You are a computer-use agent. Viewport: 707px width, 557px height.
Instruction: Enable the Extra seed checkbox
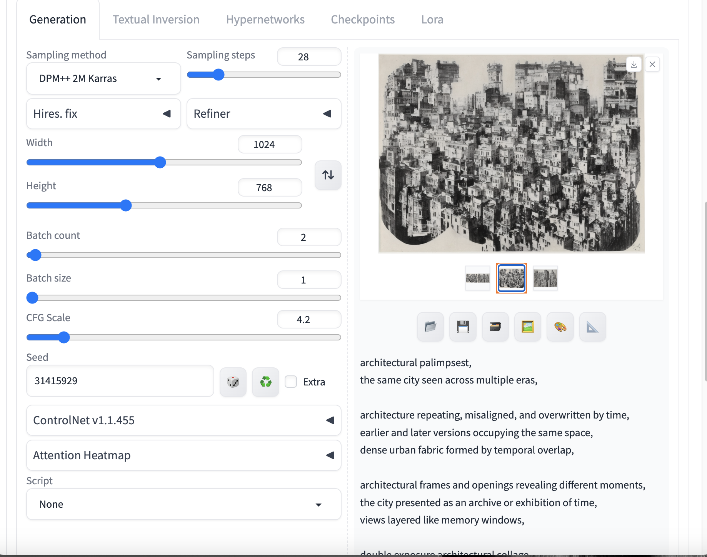(291, 382)
